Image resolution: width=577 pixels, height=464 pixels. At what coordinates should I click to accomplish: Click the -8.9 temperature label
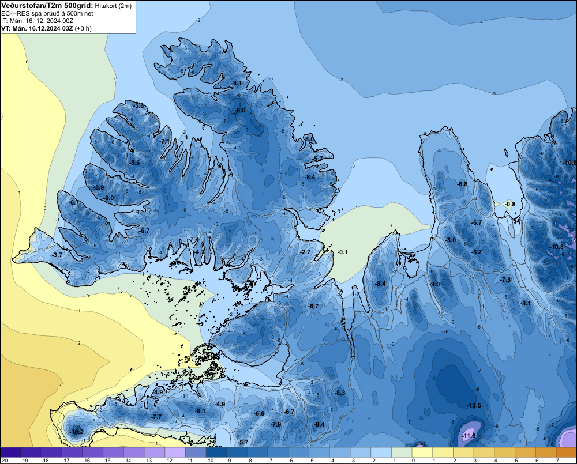click(99, 187)
